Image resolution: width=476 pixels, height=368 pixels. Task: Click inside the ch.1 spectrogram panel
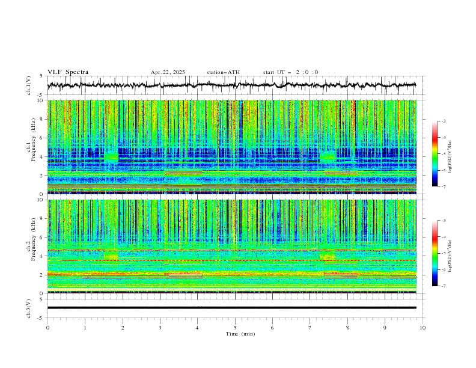232,147
